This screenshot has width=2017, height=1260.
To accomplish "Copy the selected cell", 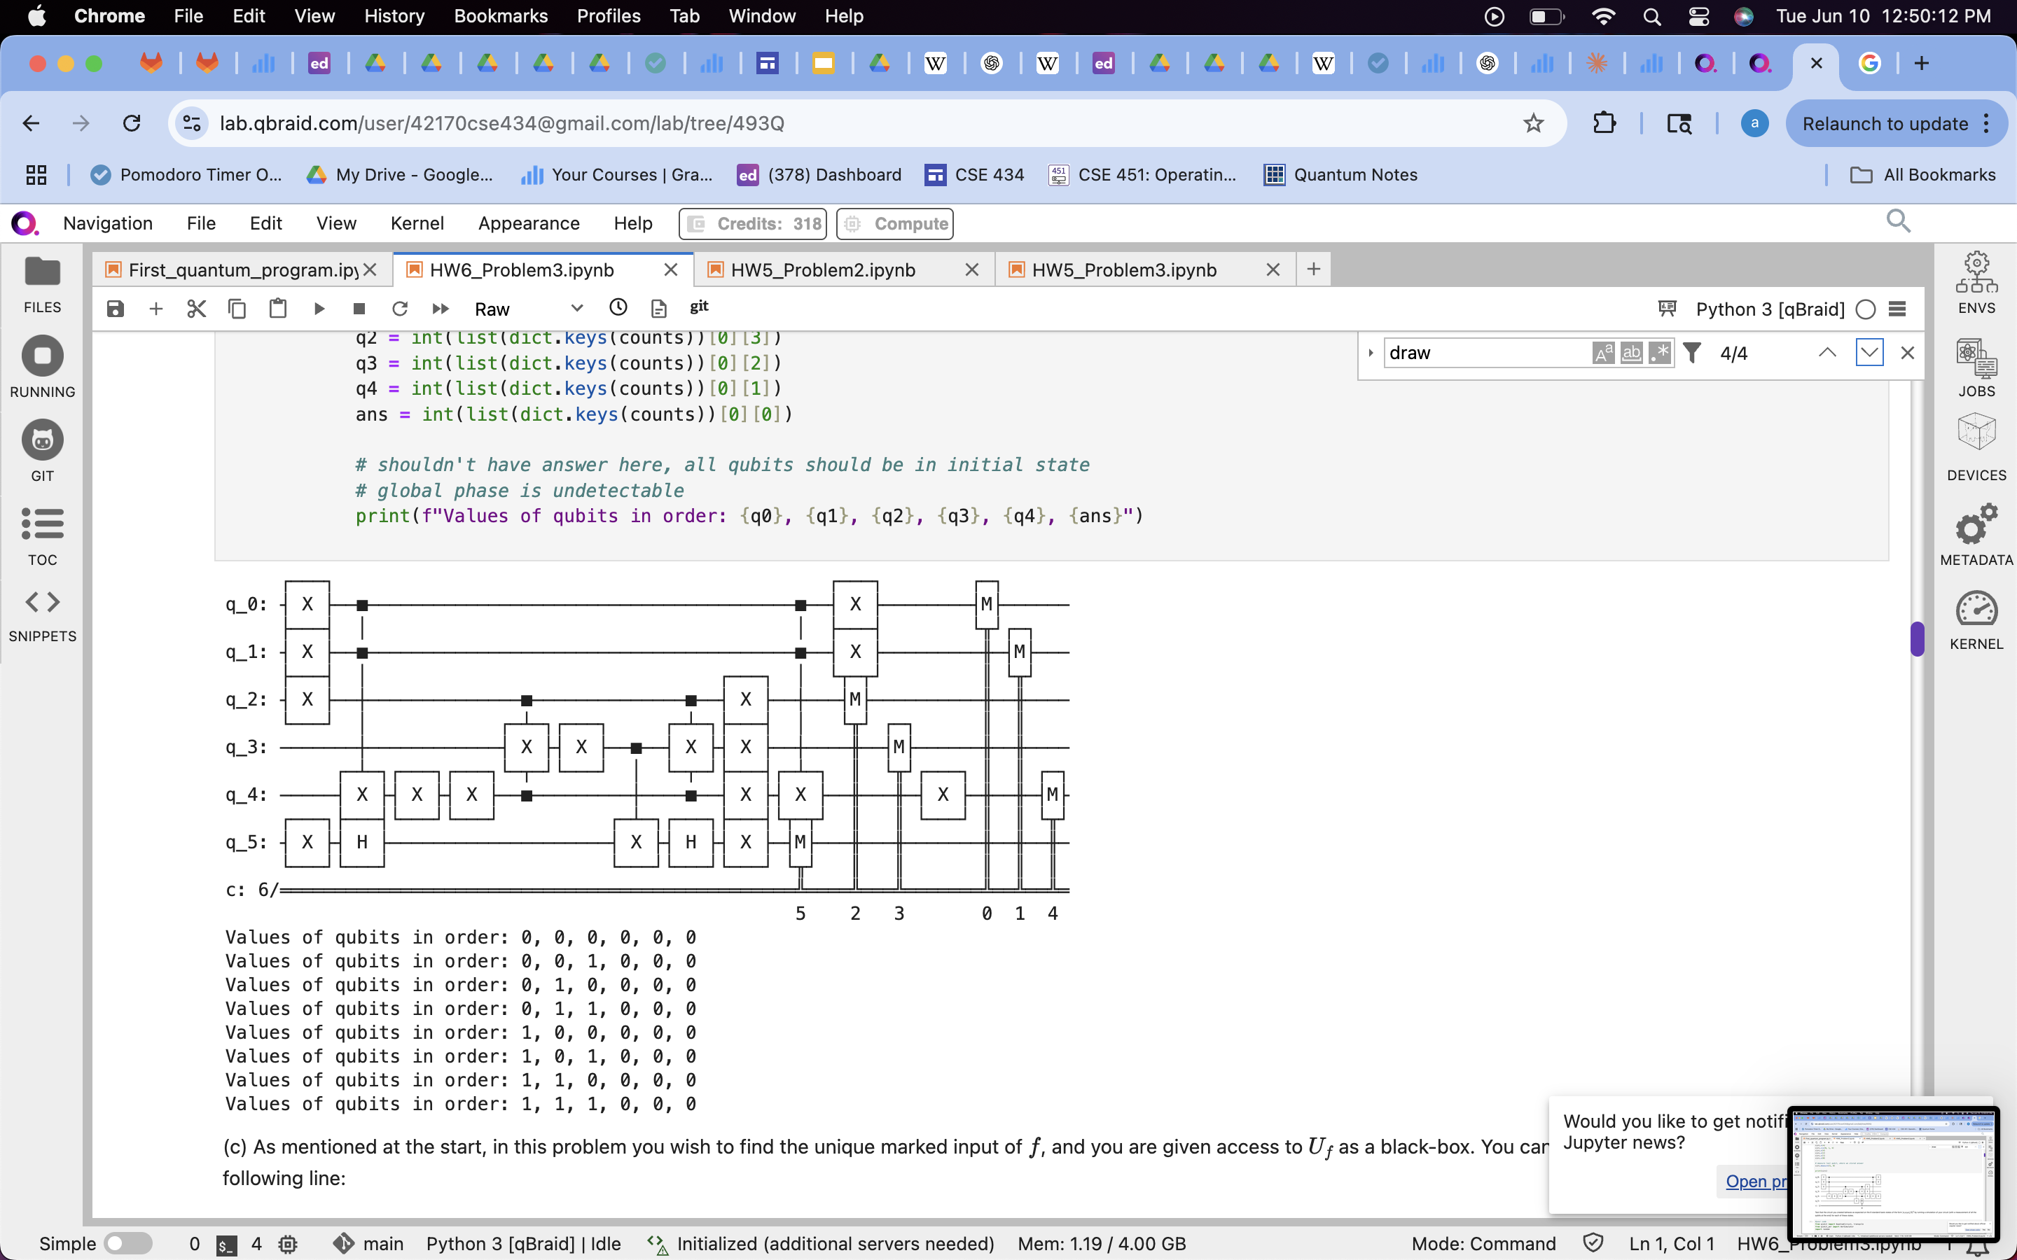I will (237, 308).
